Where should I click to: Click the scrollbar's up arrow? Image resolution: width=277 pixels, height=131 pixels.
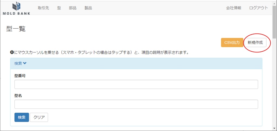tap(275, 3)
